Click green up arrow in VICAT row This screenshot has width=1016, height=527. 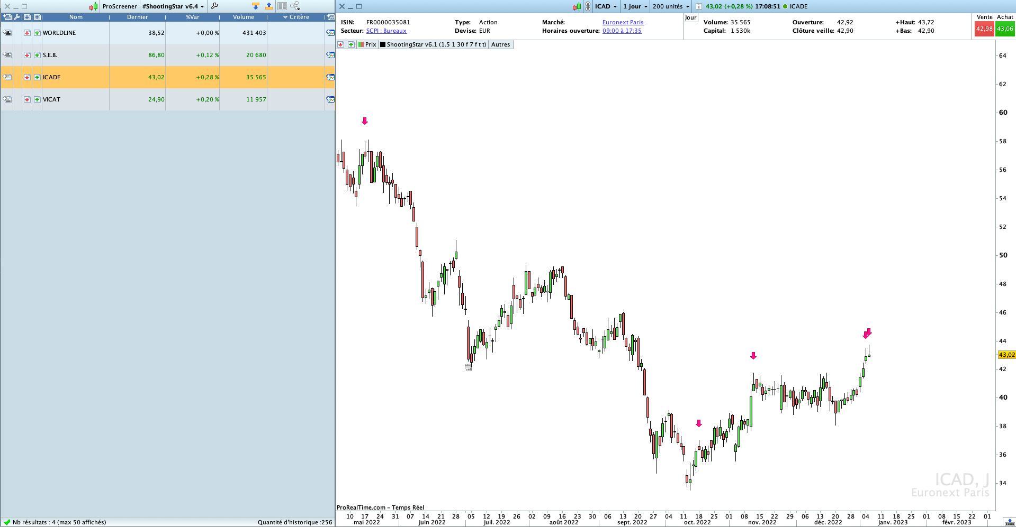click(37, 99)
